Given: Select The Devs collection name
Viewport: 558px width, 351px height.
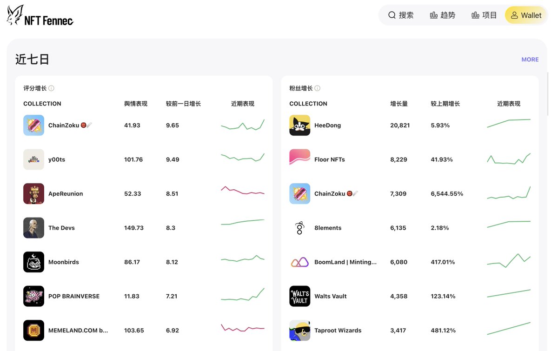Looking at the screenshot, I should (x=61, y=228).
